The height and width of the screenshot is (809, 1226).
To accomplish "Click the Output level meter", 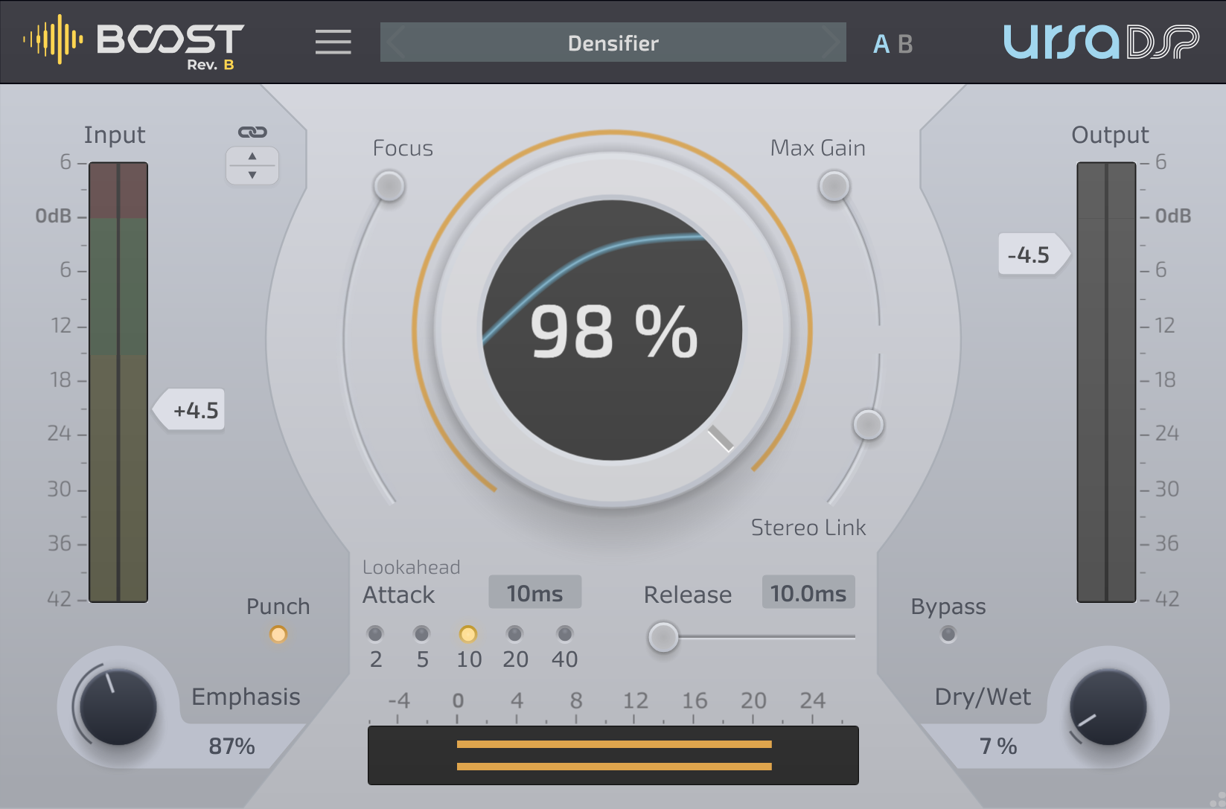I will point(1106,382).
